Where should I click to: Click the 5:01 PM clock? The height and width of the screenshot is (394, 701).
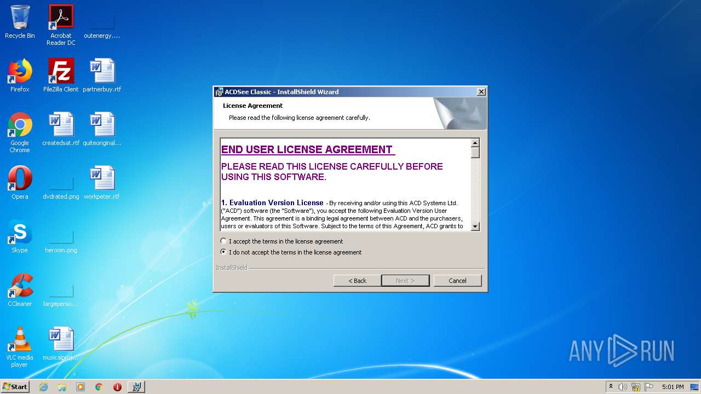(673, 387)
